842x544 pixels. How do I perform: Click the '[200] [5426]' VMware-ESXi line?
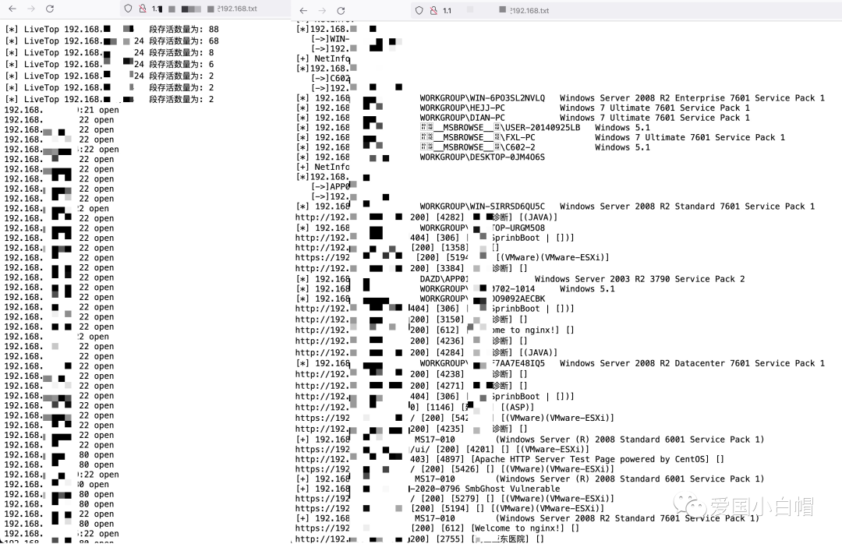pyautogui.click(x=455, y=469)
